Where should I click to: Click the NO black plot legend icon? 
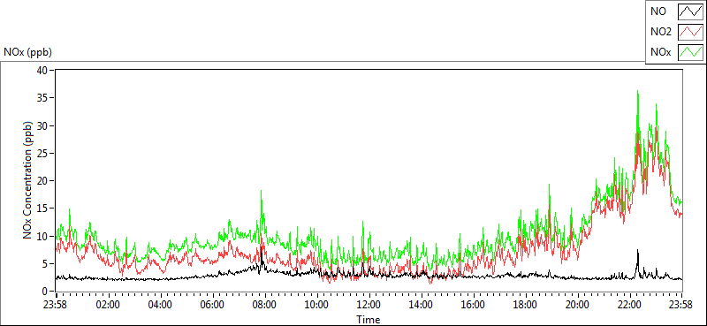691,11
